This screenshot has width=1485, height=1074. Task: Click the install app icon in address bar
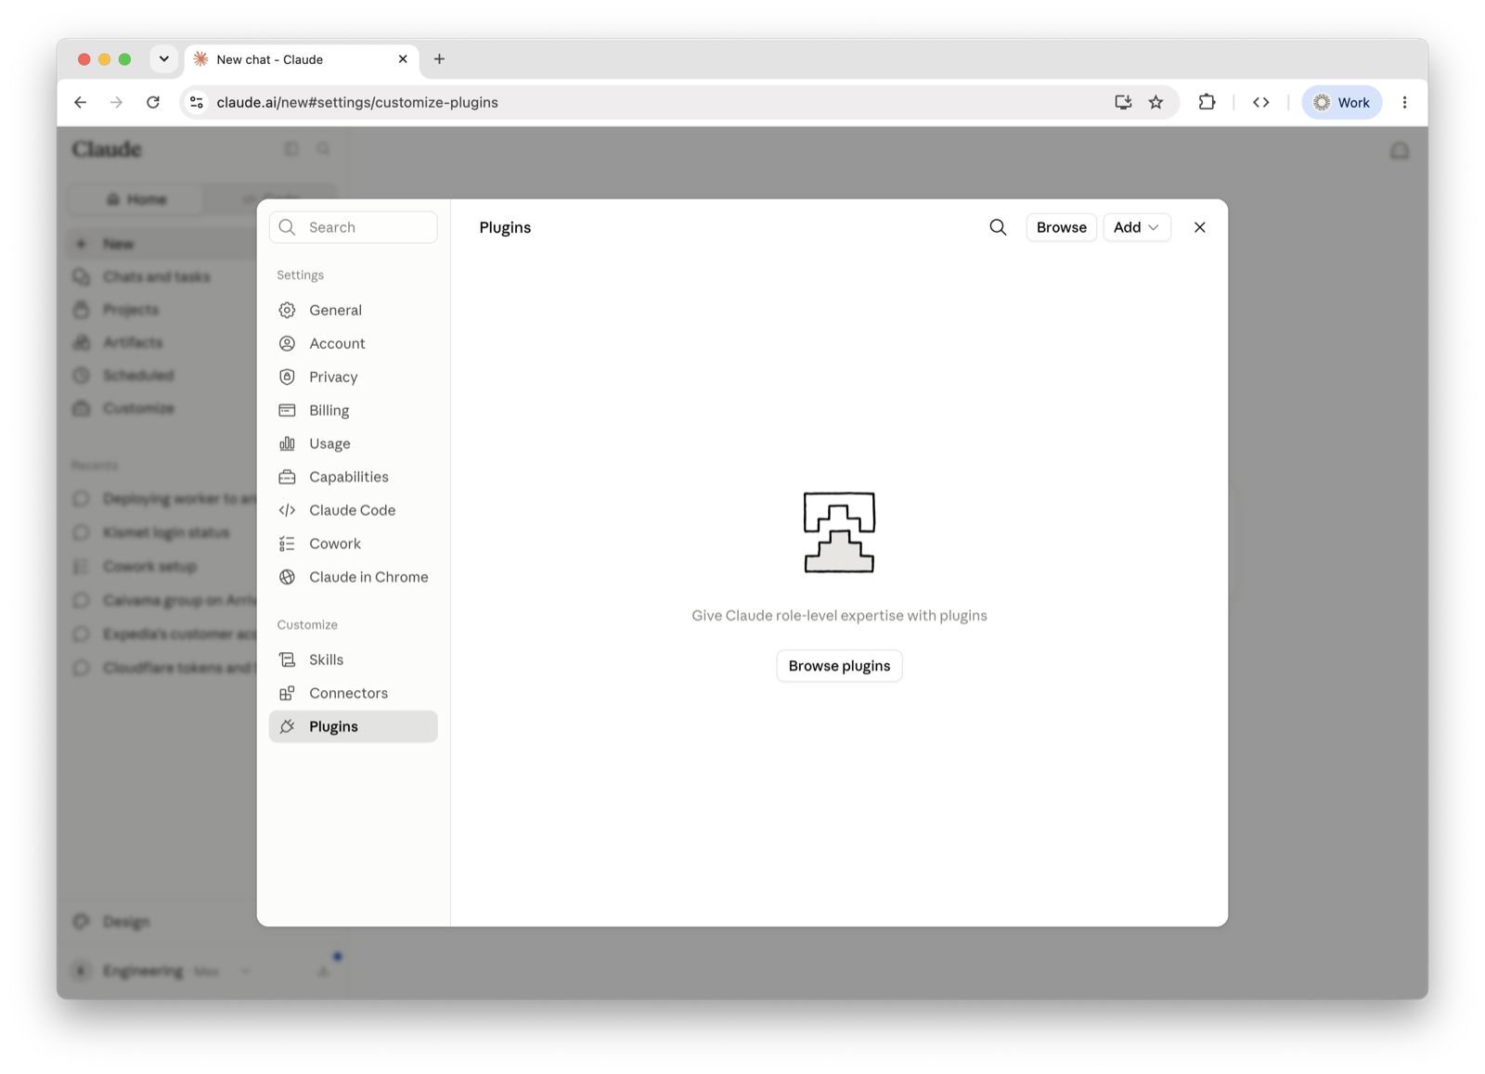pyautogui.click(x=1123, y=102)
